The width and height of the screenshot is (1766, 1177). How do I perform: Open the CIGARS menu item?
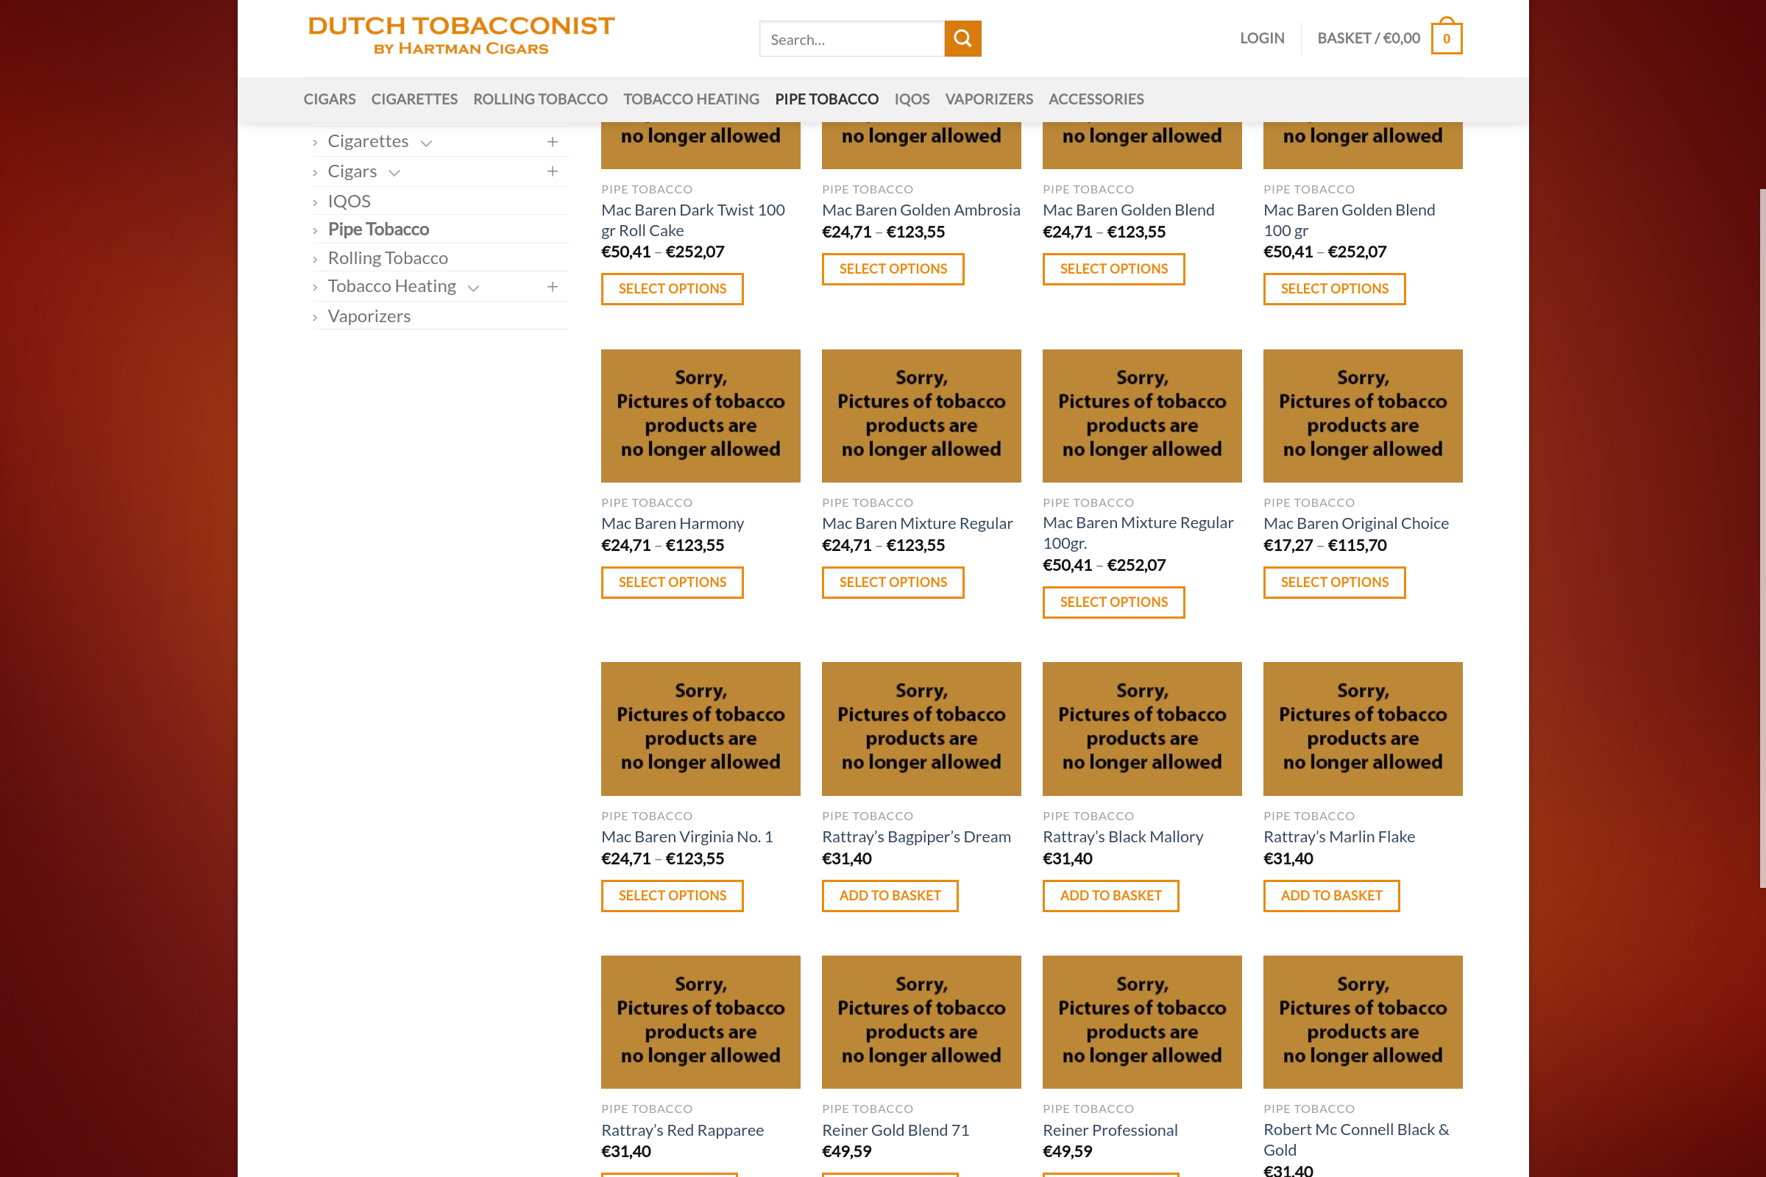tap(330, 99)
